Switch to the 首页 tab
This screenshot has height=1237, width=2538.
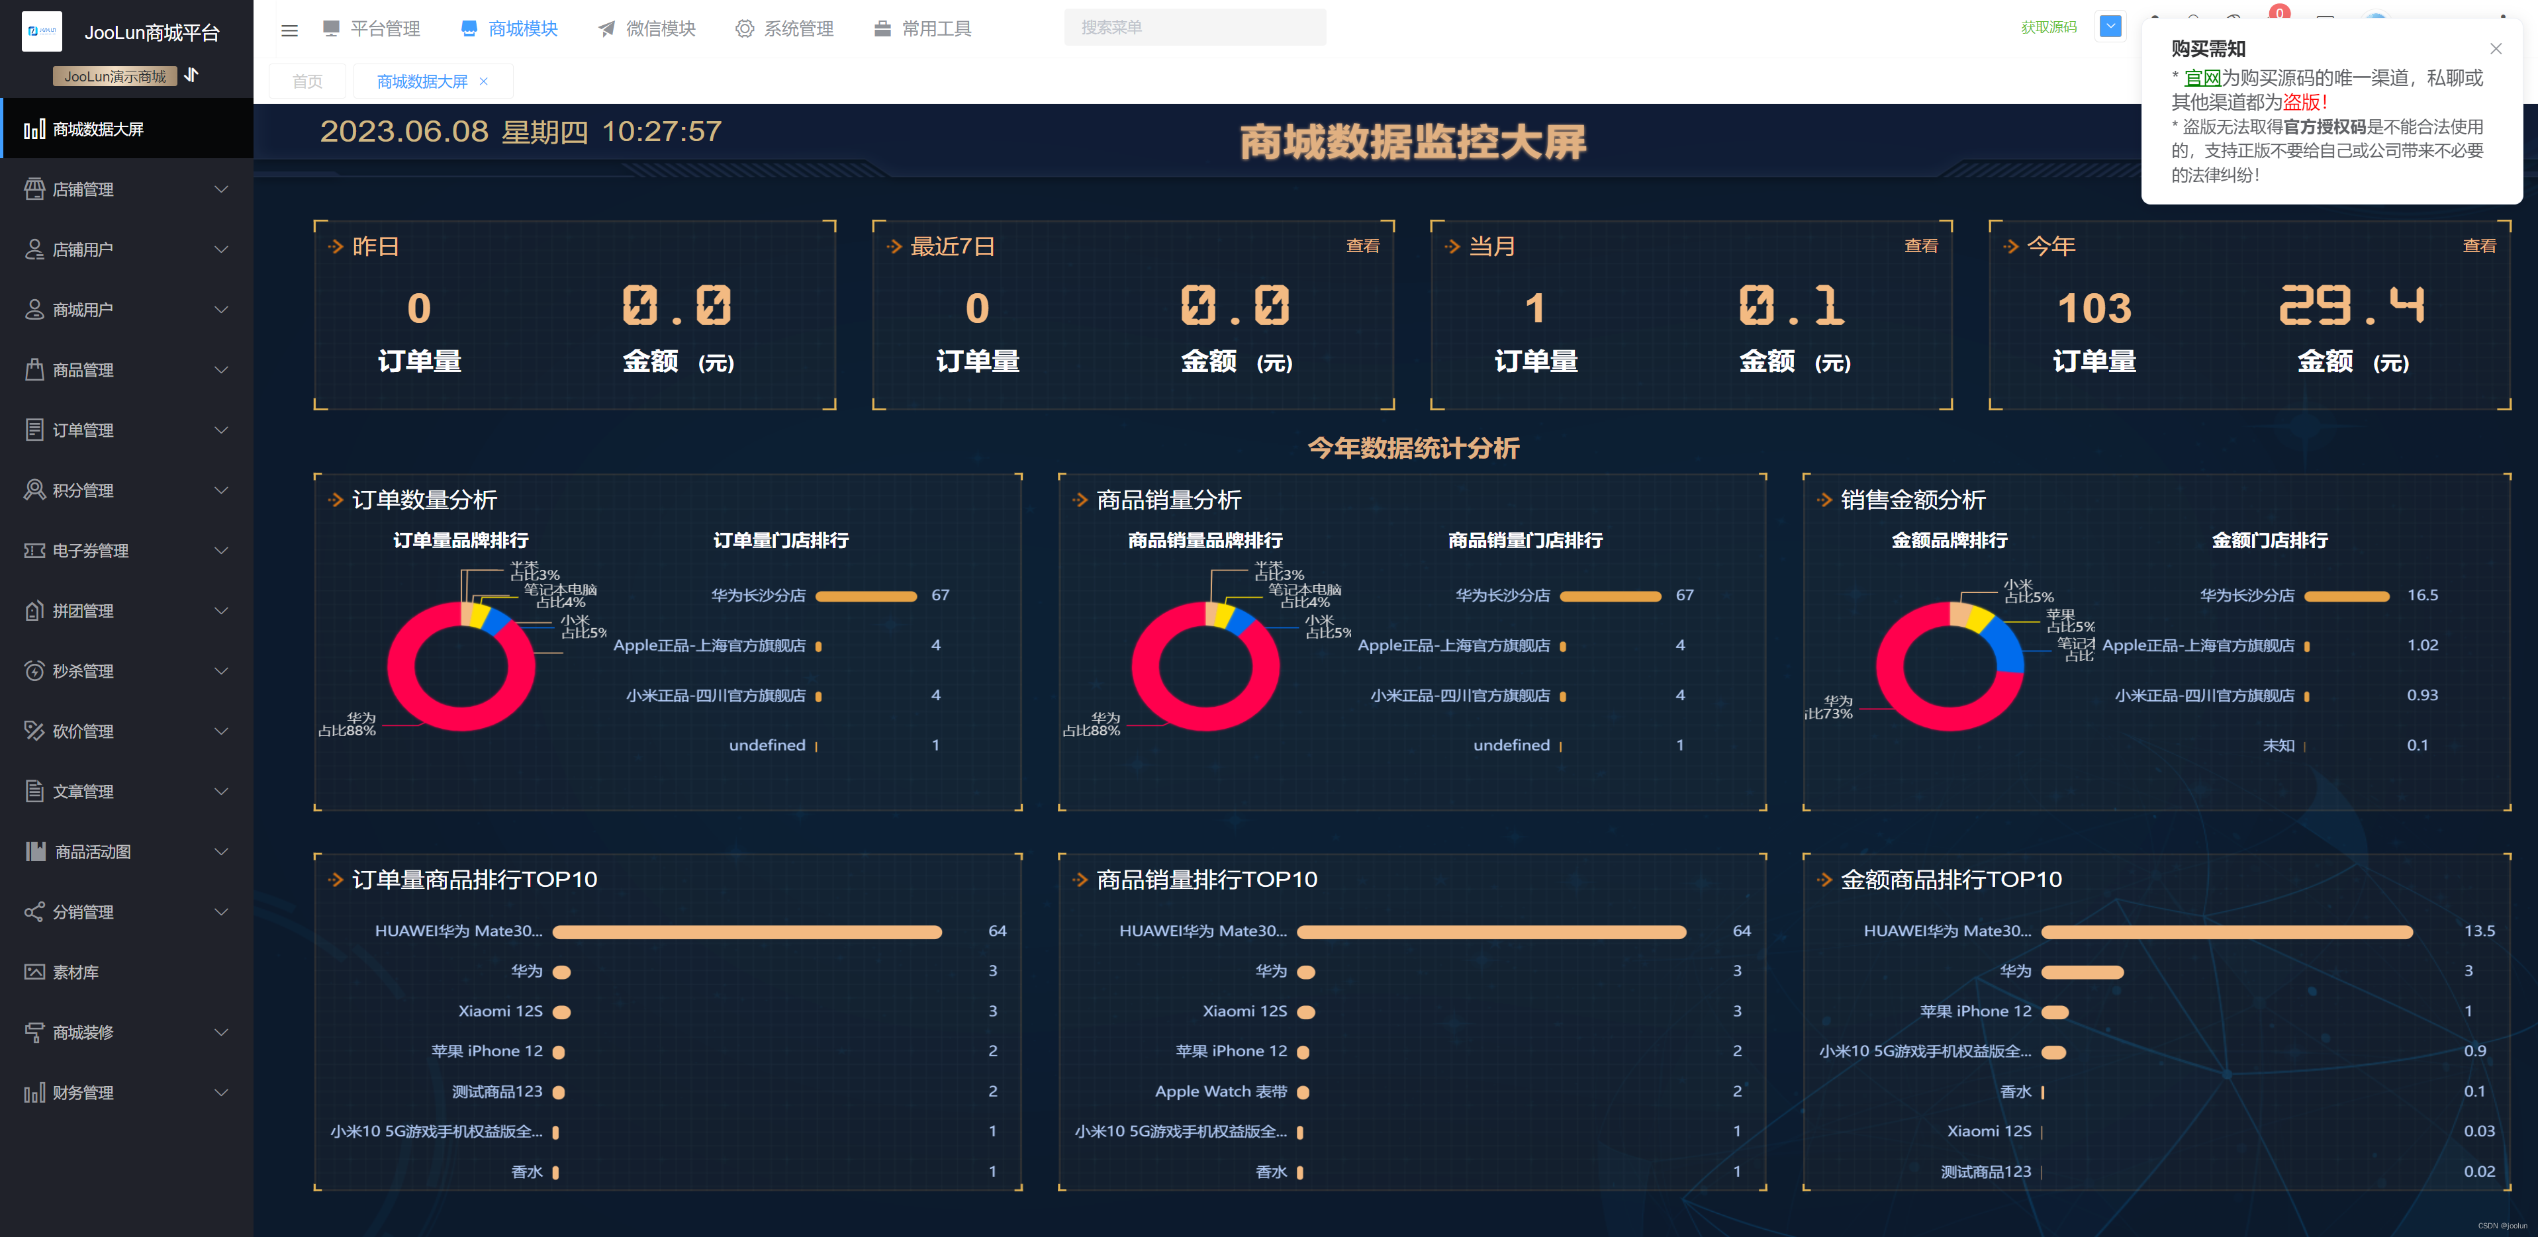[307, 82]
